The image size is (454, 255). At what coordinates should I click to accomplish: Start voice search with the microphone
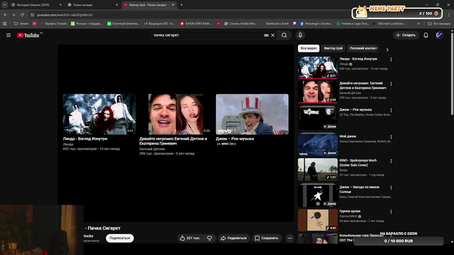coord(300,35)
